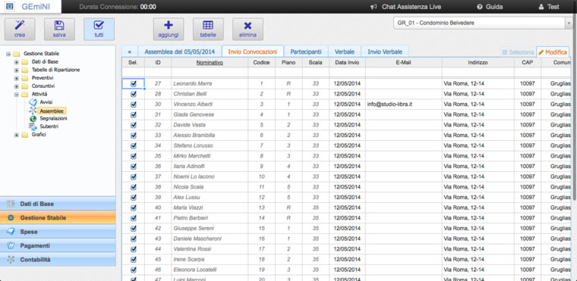This screenshot has width=577, height=281.
Task: Uncheck the Stefano Lorusso row checkbox
Action: (x=133, y=145)
